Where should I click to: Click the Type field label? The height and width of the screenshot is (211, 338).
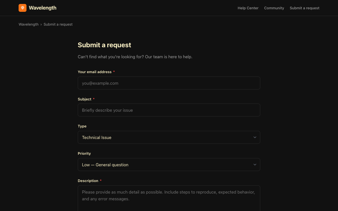pos(82,126)
